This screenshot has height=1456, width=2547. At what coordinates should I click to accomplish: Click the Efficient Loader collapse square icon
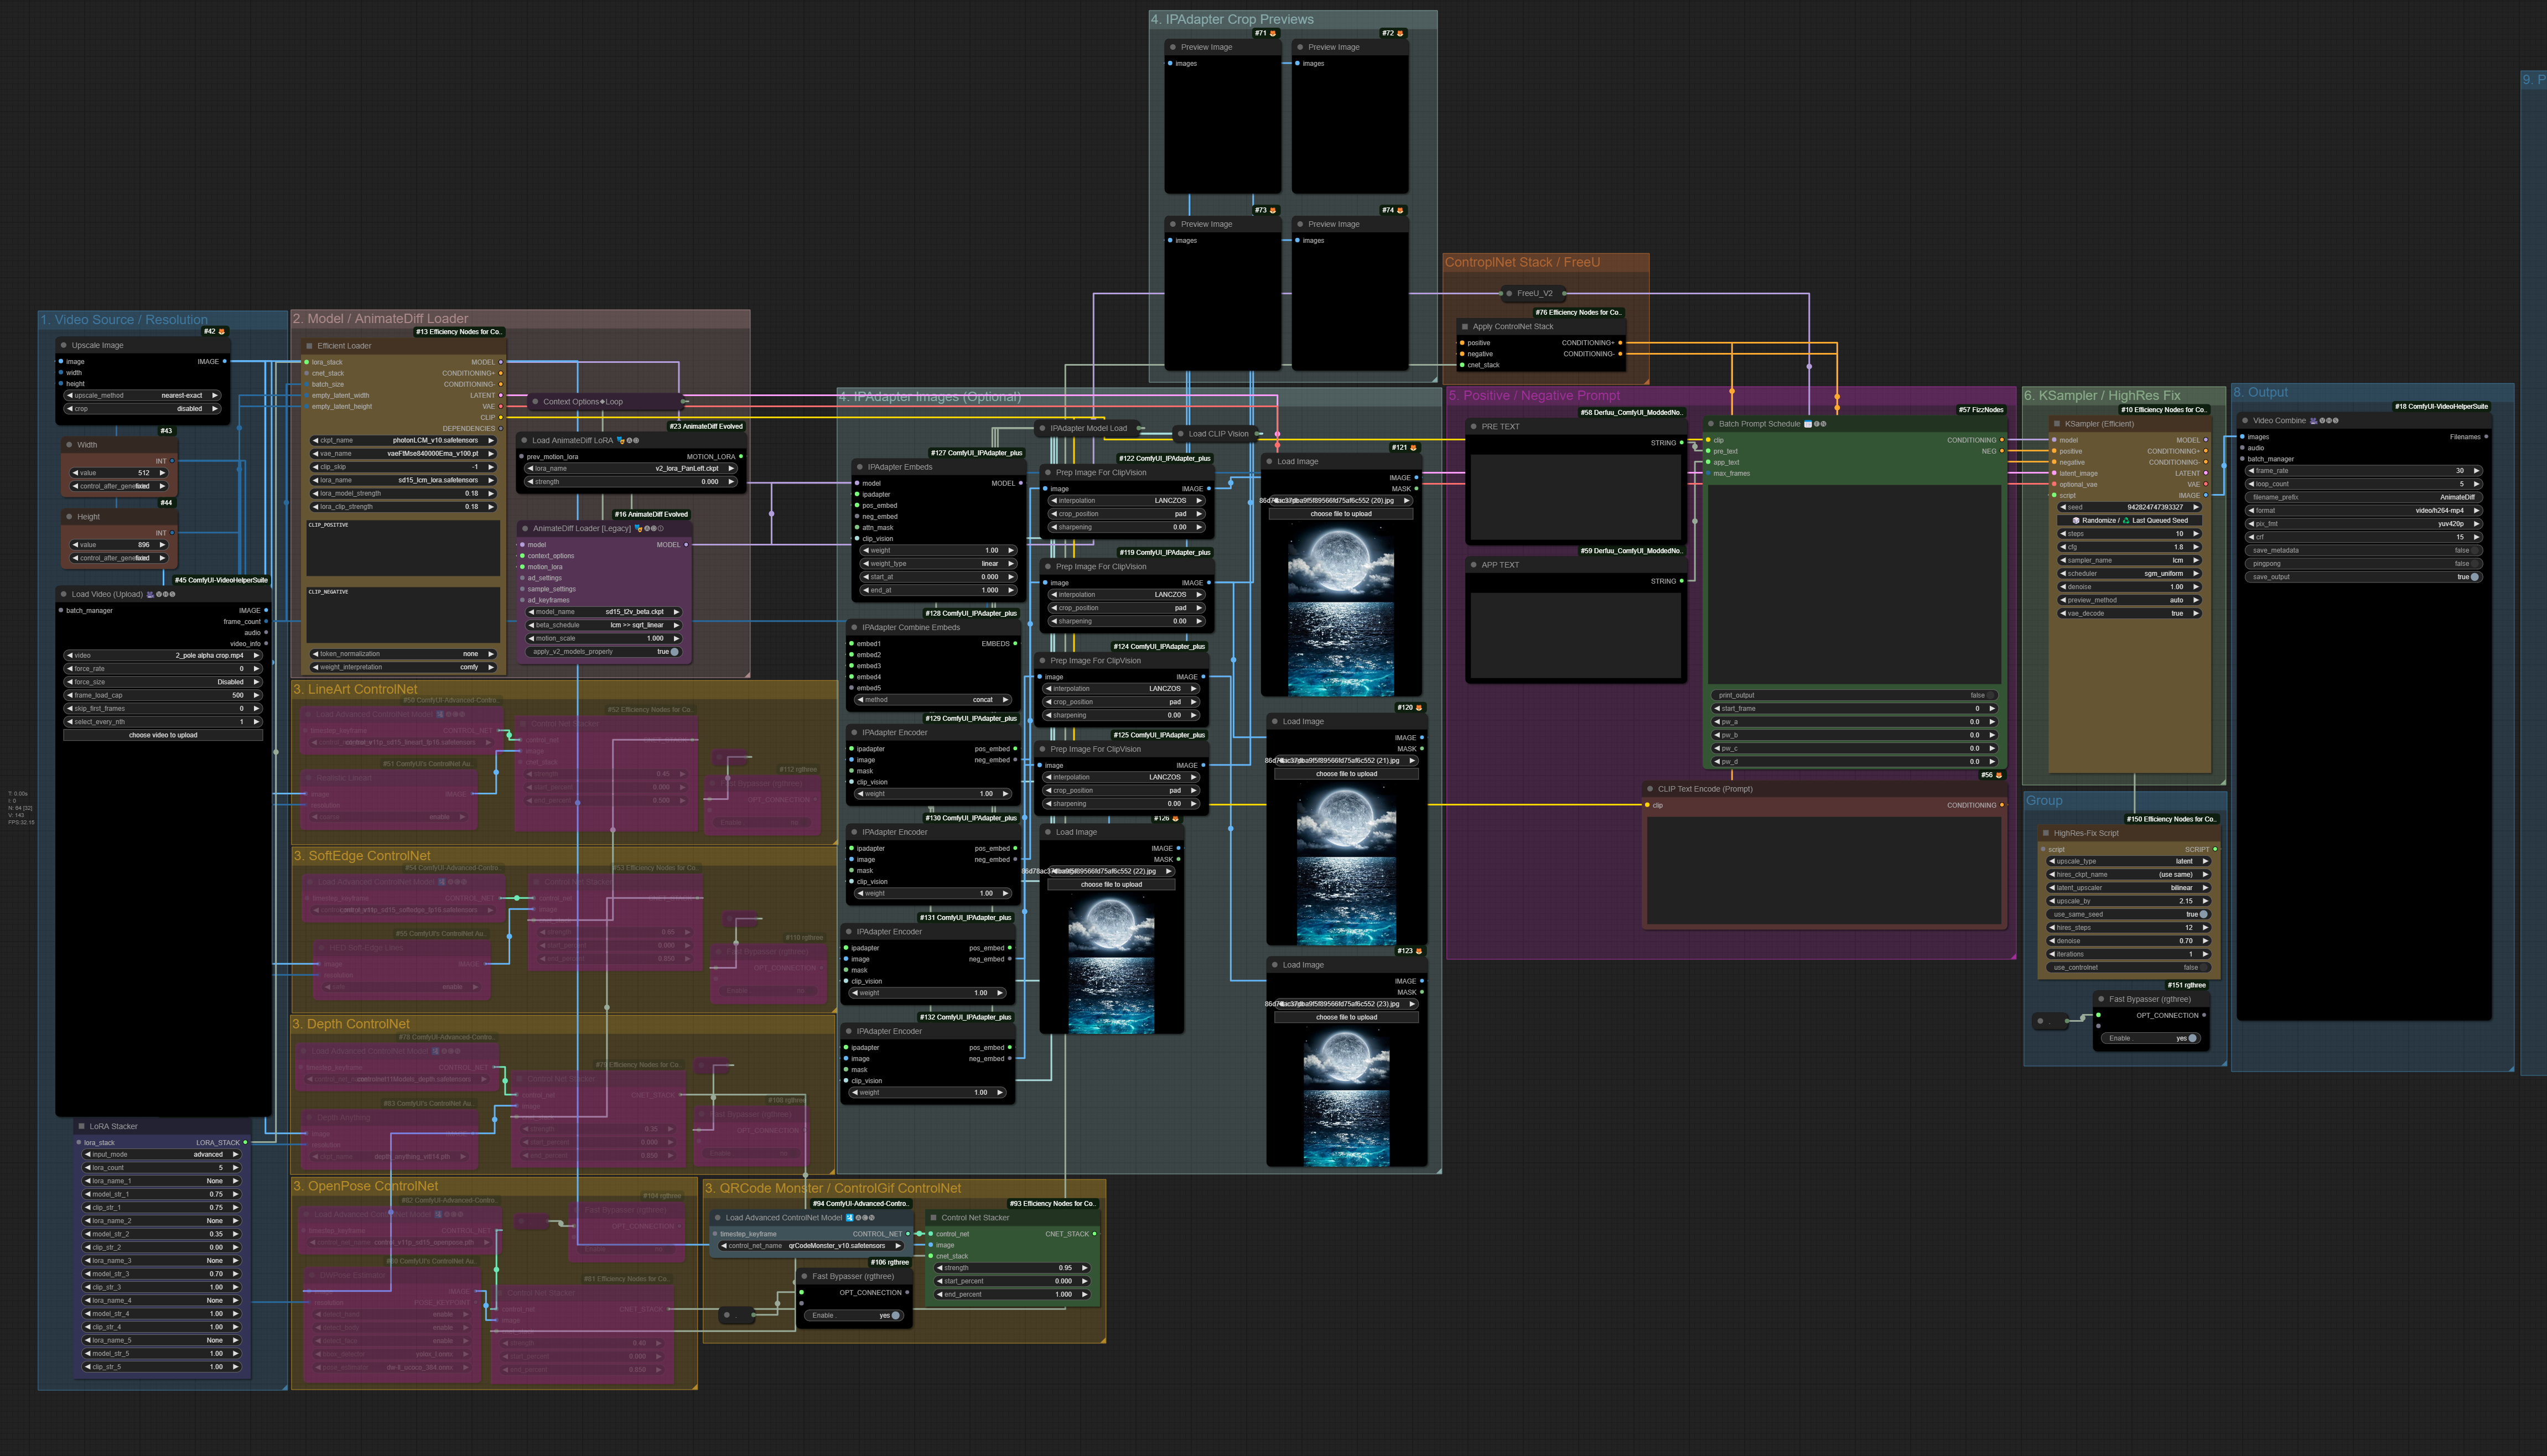pyautogui.click(x=308, y=346)
